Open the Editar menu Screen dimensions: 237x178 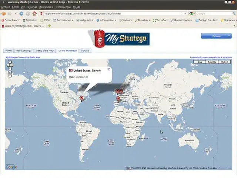(16, 7)
